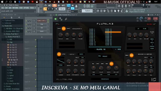Click the undo history circular arrow icon
Viewport: 161px width, 91px height.
point(119,6)
